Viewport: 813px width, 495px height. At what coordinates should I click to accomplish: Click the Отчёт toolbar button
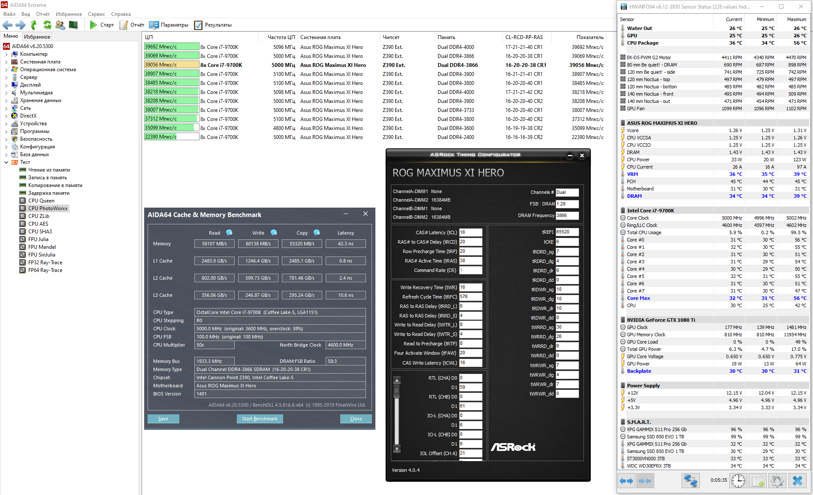click(x=133, y=25)
